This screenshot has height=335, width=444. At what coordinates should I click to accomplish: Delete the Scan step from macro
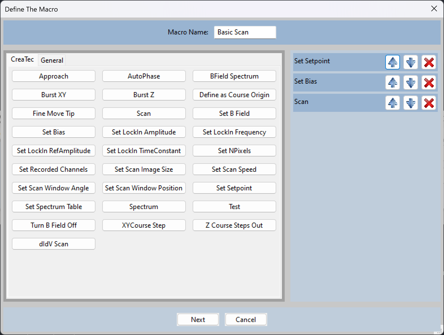[x=429, y=103]
